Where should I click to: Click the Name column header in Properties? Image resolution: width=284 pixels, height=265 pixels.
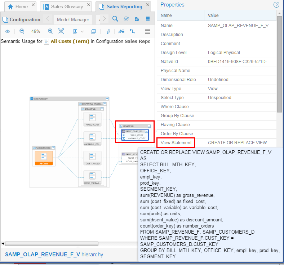[181, 16]
